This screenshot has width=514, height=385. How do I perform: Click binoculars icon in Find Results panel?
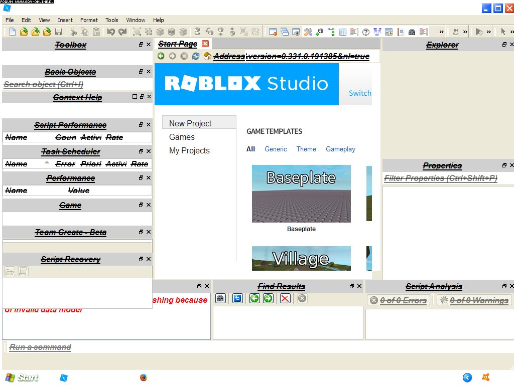click(220, 298)
